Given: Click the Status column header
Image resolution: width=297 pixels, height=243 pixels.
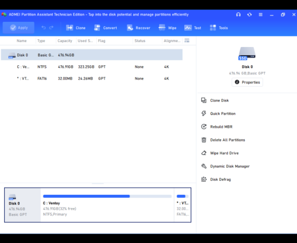Looking at the screenshot, I should 140,41.
